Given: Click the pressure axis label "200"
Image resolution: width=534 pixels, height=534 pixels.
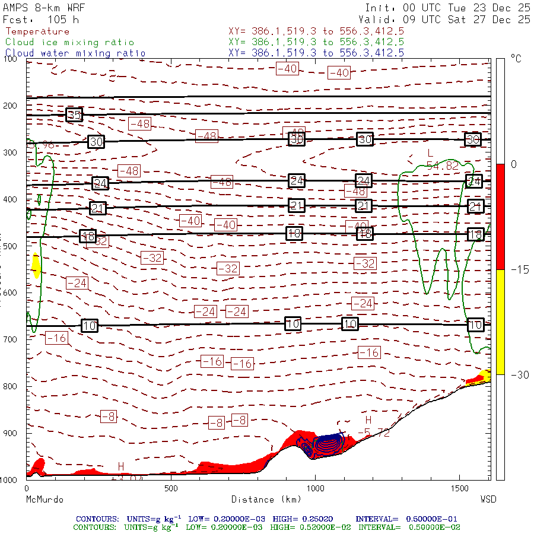Looking at the screenshot, I should (10, 106).
